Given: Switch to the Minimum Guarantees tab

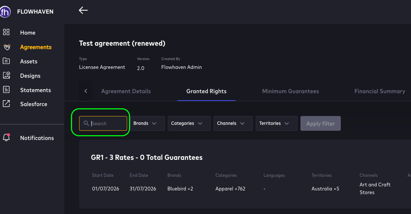Looking at the screenshot, I should (x=291, y=91).
